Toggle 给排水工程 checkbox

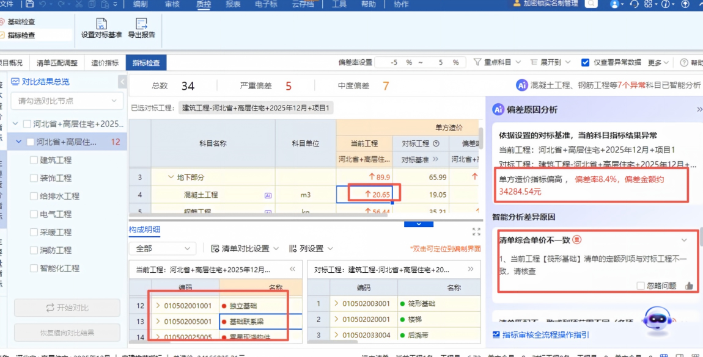(34, 196)
